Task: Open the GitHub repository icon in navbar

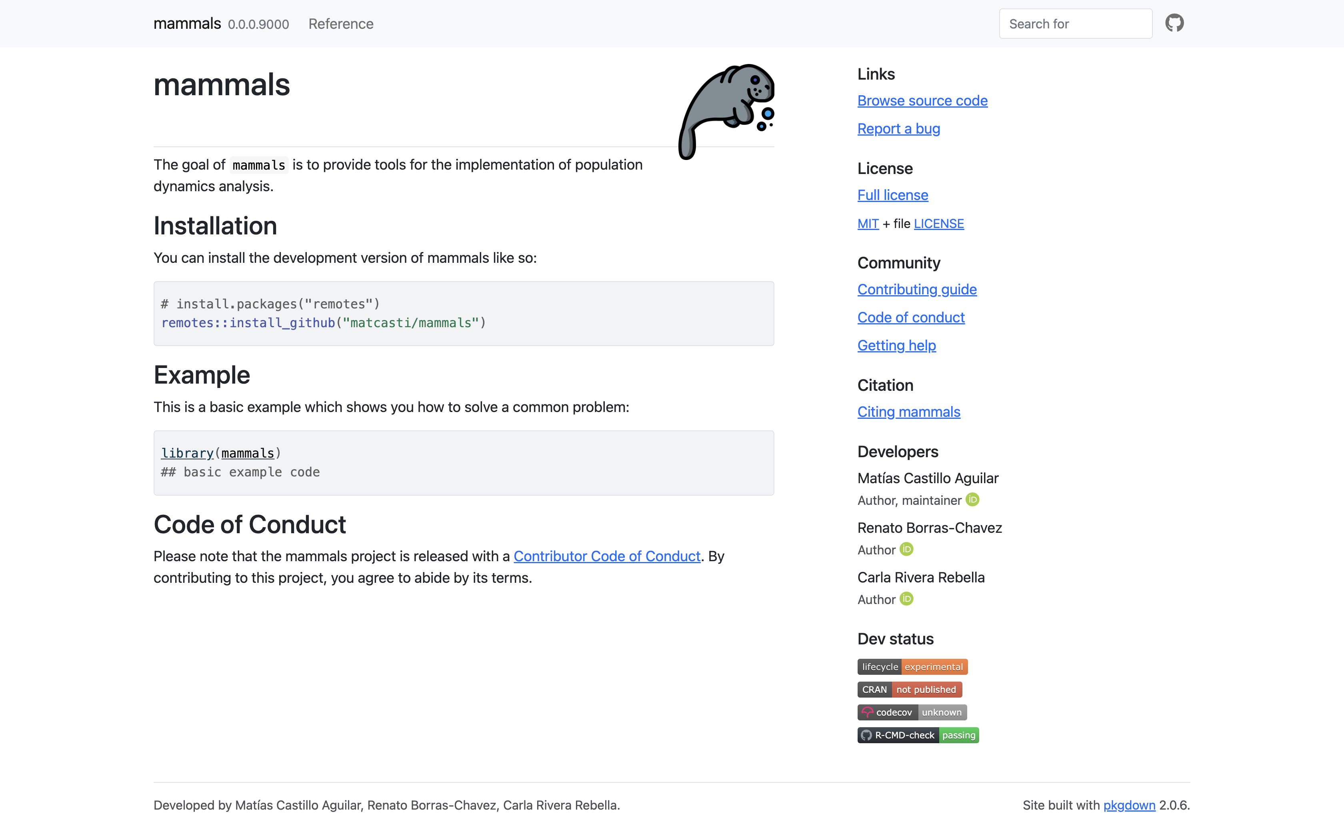Action: [x=1174, y=23]
